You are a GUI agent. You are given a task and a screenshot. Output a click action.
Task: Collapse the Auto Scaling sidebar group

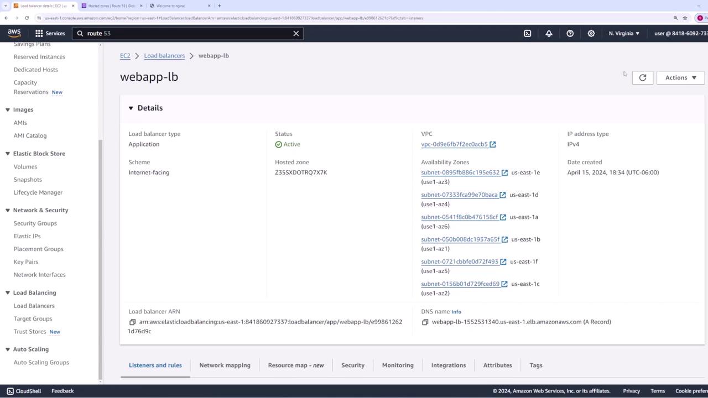click(x=8, y=349)
